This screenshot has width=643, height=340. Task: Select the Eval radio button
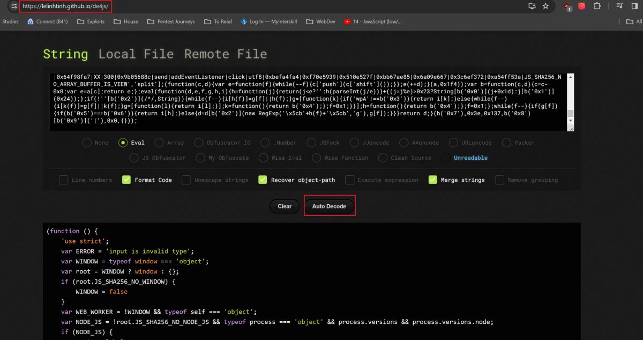click(123, 143)
